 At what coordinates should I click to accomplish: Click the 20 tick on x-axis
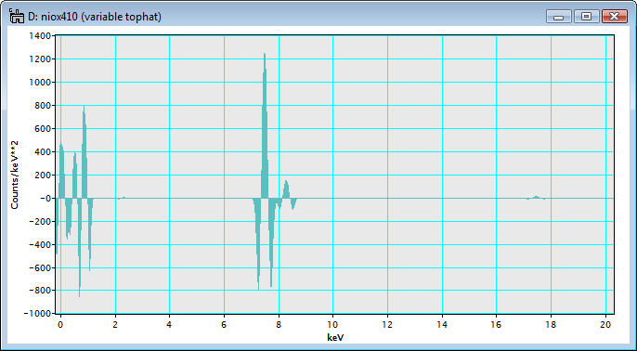[x=605, y=324]
